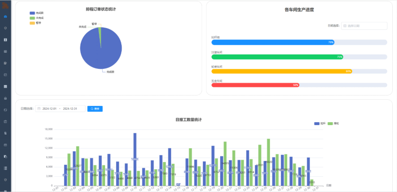This screenshot has height=192, width=397.
Task: Open the stacked copy-documents sidebar icon
Action: point(5,156)
